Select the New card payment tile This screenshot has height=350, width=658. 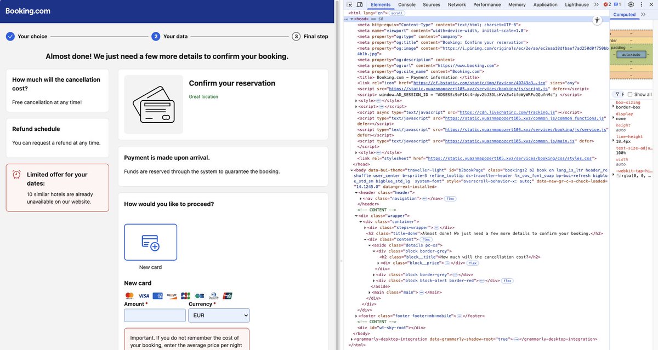point(151,242)
